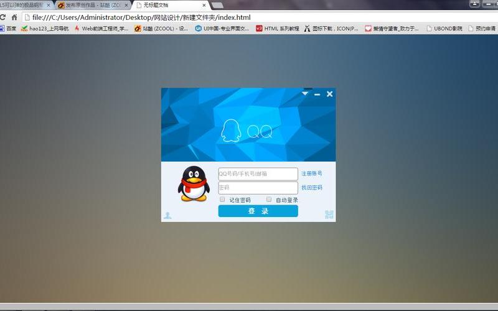Click the multi-account user icon

tap(167, 216)
